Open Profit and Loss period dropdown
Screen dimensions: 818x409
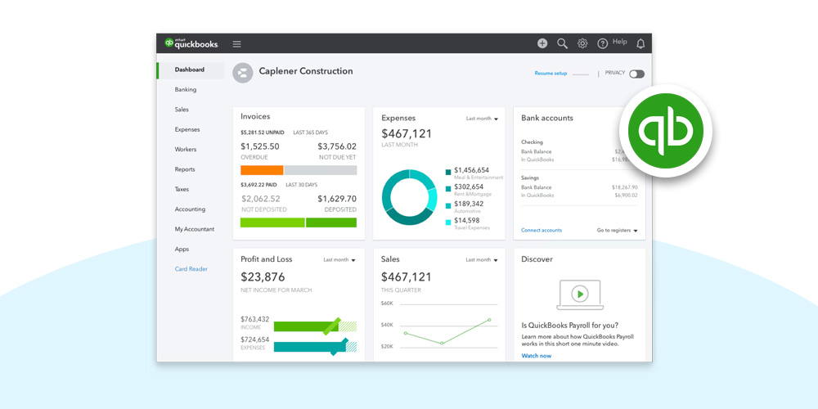tap(339, 260)
